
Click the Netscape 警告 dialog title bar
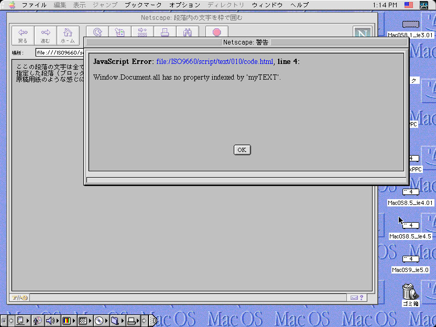click(x=246, y=42)
